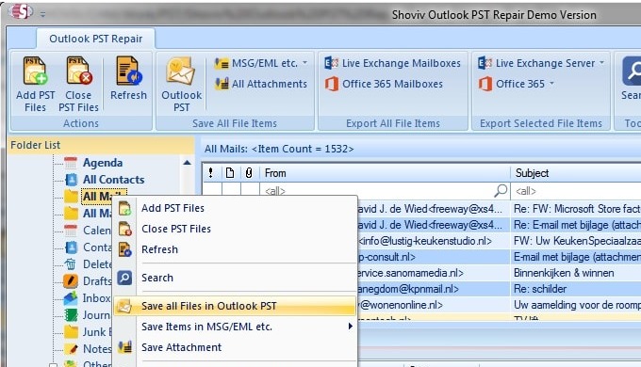Select email Re: E-mail met bijlage

click(577, 225)
